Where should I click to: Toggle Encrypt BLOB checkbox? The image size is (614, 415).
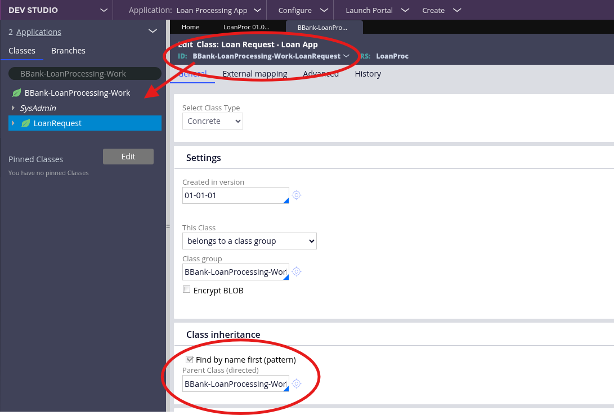point(186,290)
